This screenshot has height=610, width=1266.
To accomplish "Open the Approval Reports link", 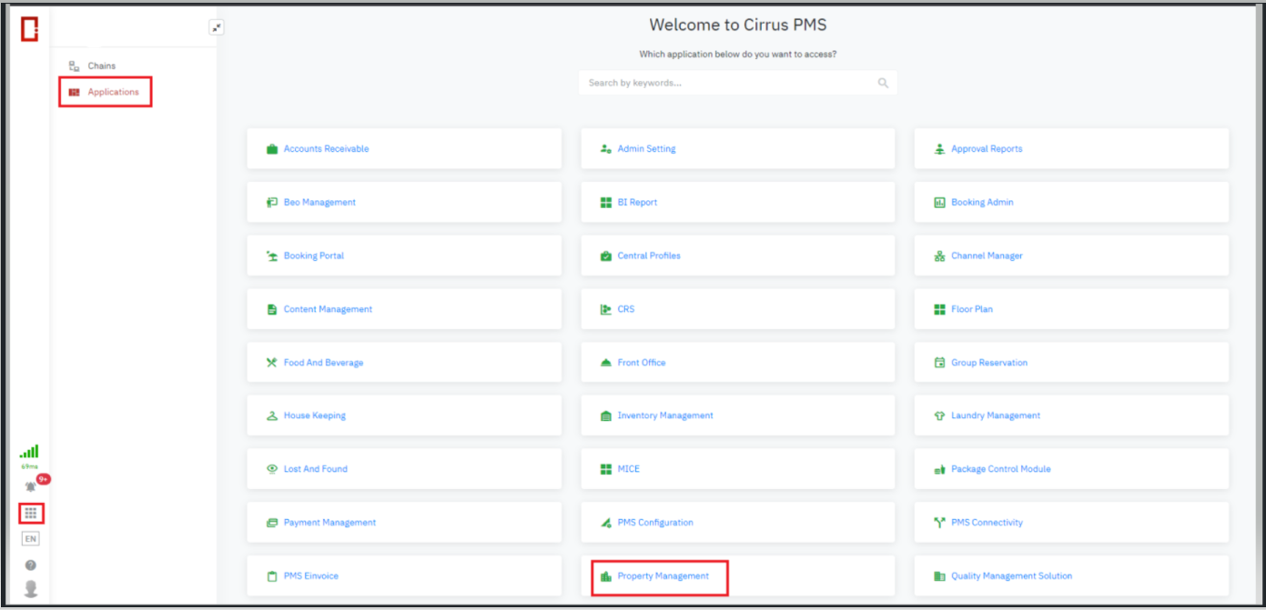I will [987, 149].
